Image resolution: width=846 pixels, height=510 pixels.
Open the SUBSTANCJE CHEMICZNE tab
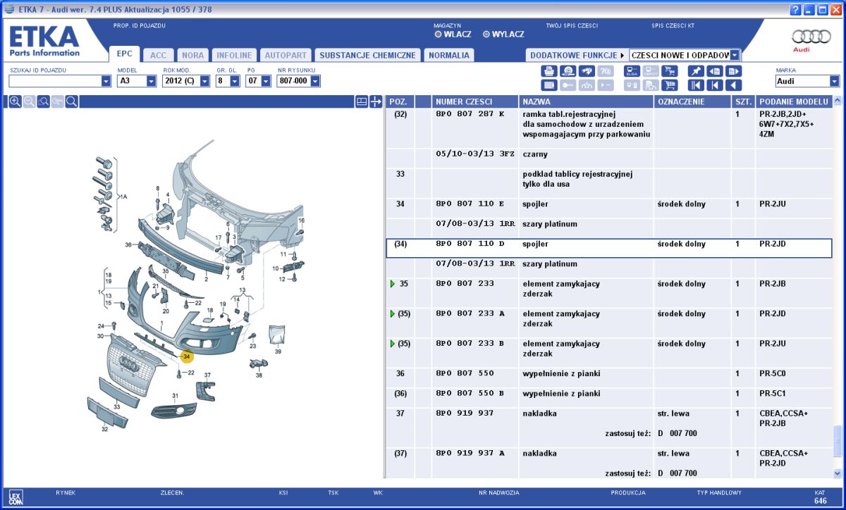[x=367, y=55]
